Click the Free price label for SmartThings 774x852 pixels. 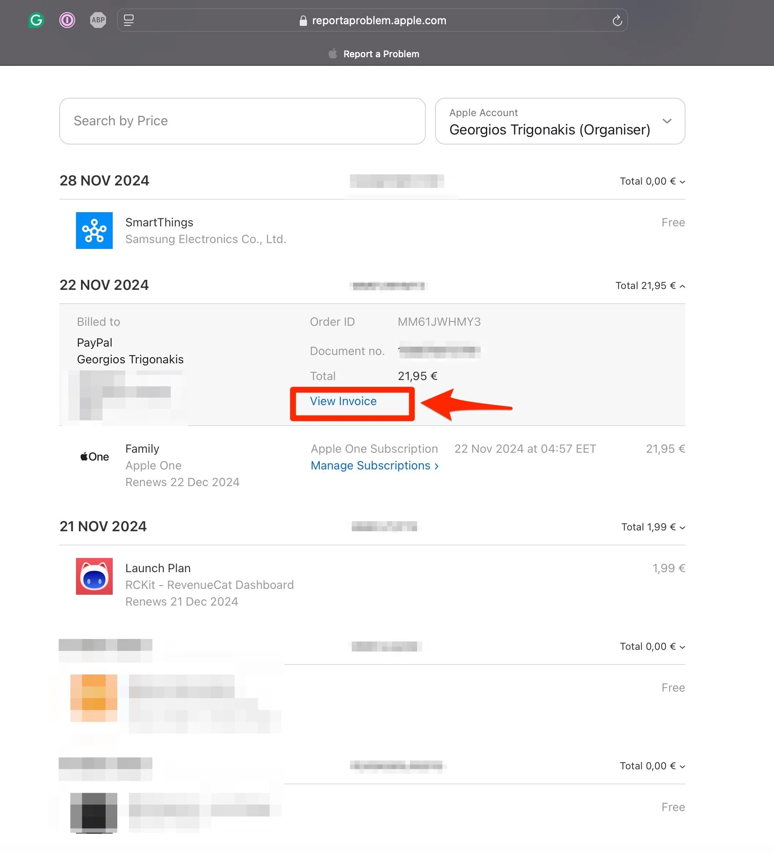point(673,222)
